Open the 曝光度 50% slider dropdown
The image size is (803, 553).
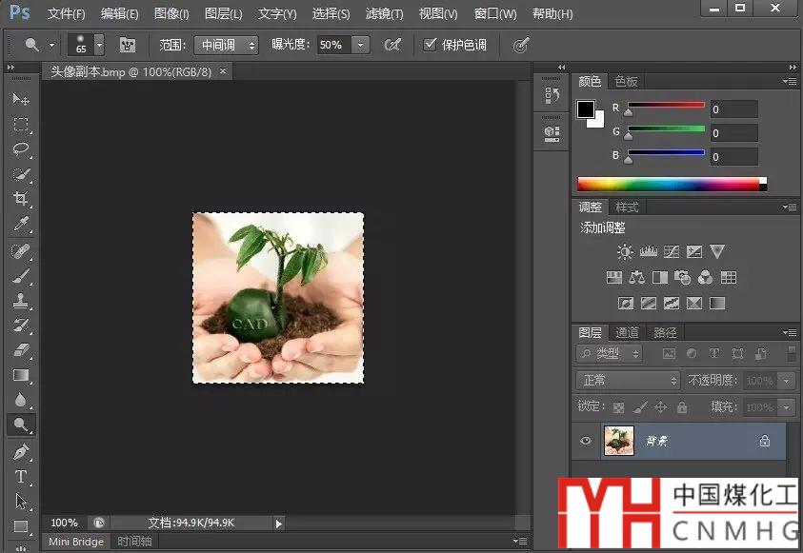(x=361, y=45)
